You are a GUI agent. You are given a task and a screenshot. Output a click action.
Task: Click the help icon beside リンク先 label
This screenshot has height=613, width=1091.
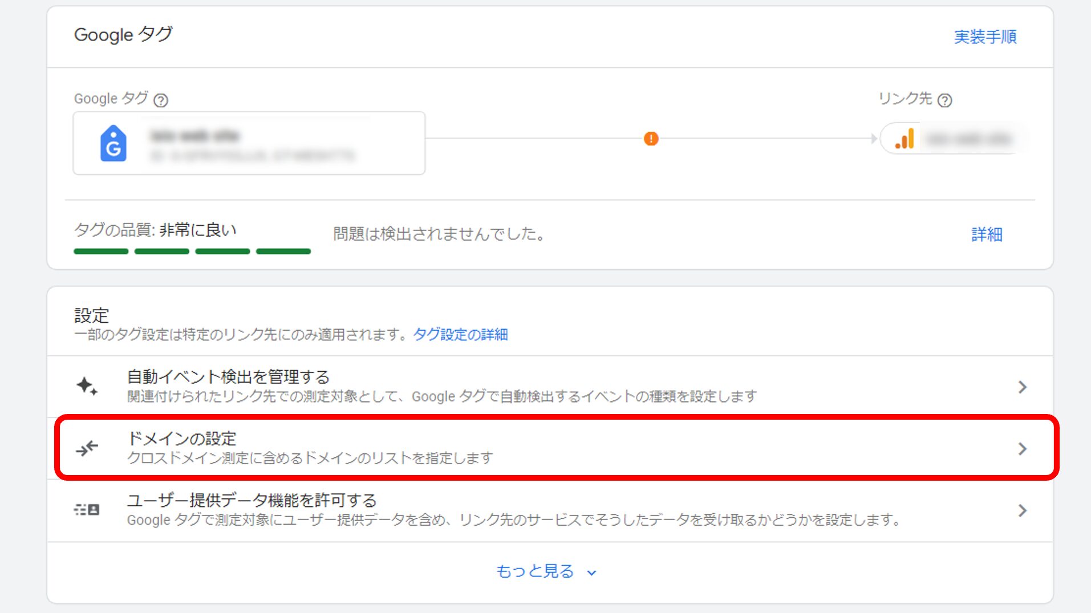(944, 100)
